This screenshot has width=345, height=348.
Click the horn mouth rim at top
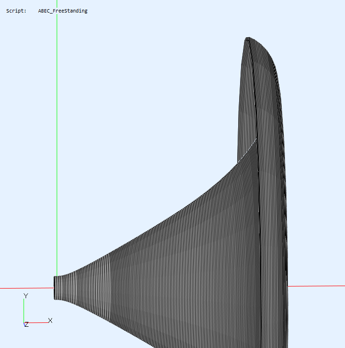tap(247, 39)
